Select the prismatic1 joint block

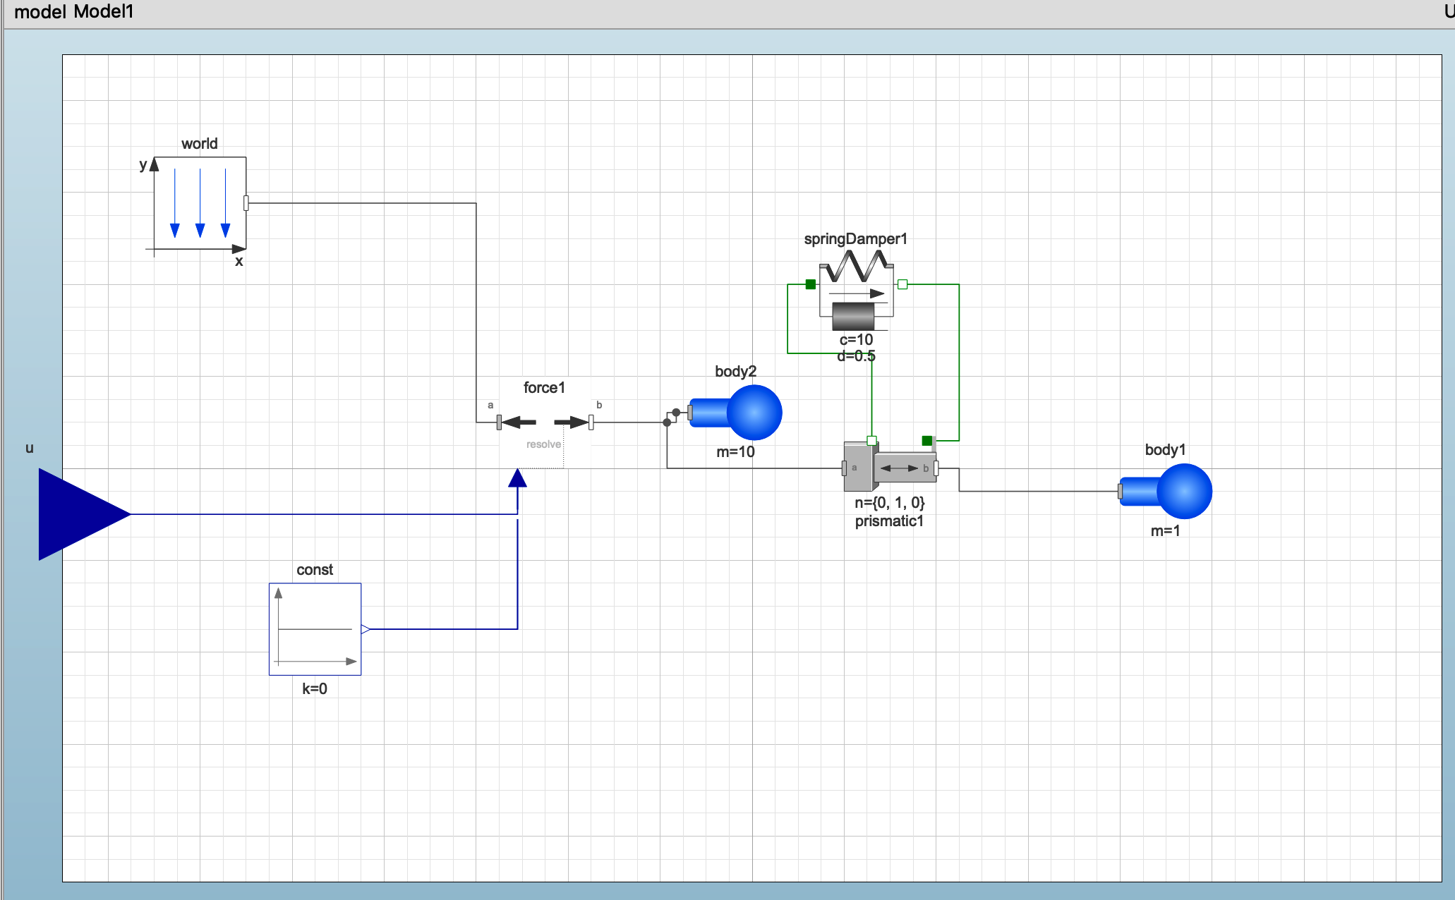(890, 467)
